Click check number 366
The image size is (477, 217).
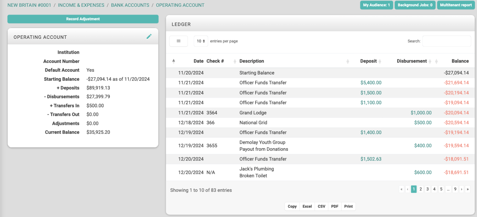tap(211, 123)
